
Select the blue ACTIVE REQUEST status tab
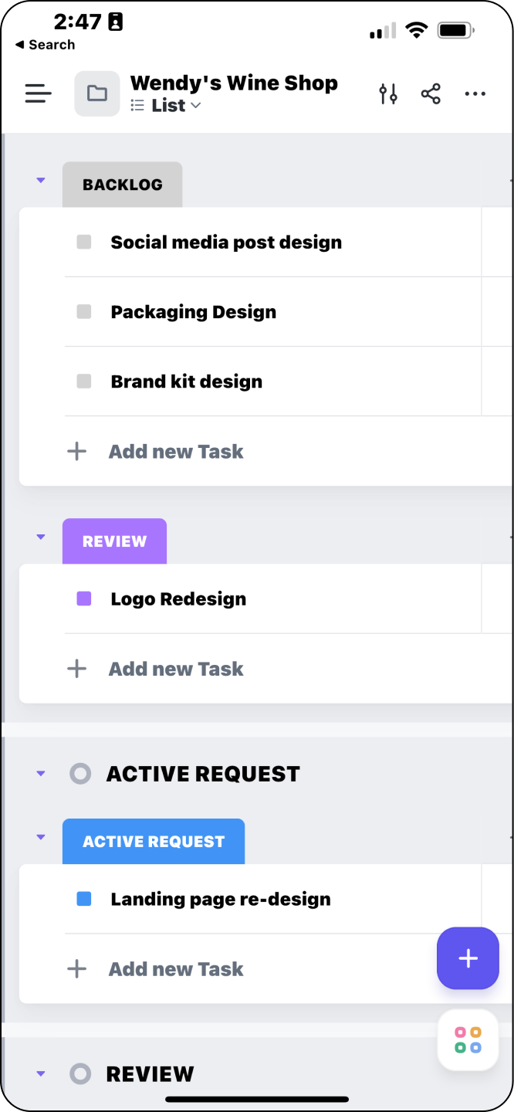point(154,842)
